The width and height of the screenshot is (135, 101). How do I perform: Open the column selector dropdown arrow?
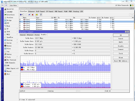point(133,18)
